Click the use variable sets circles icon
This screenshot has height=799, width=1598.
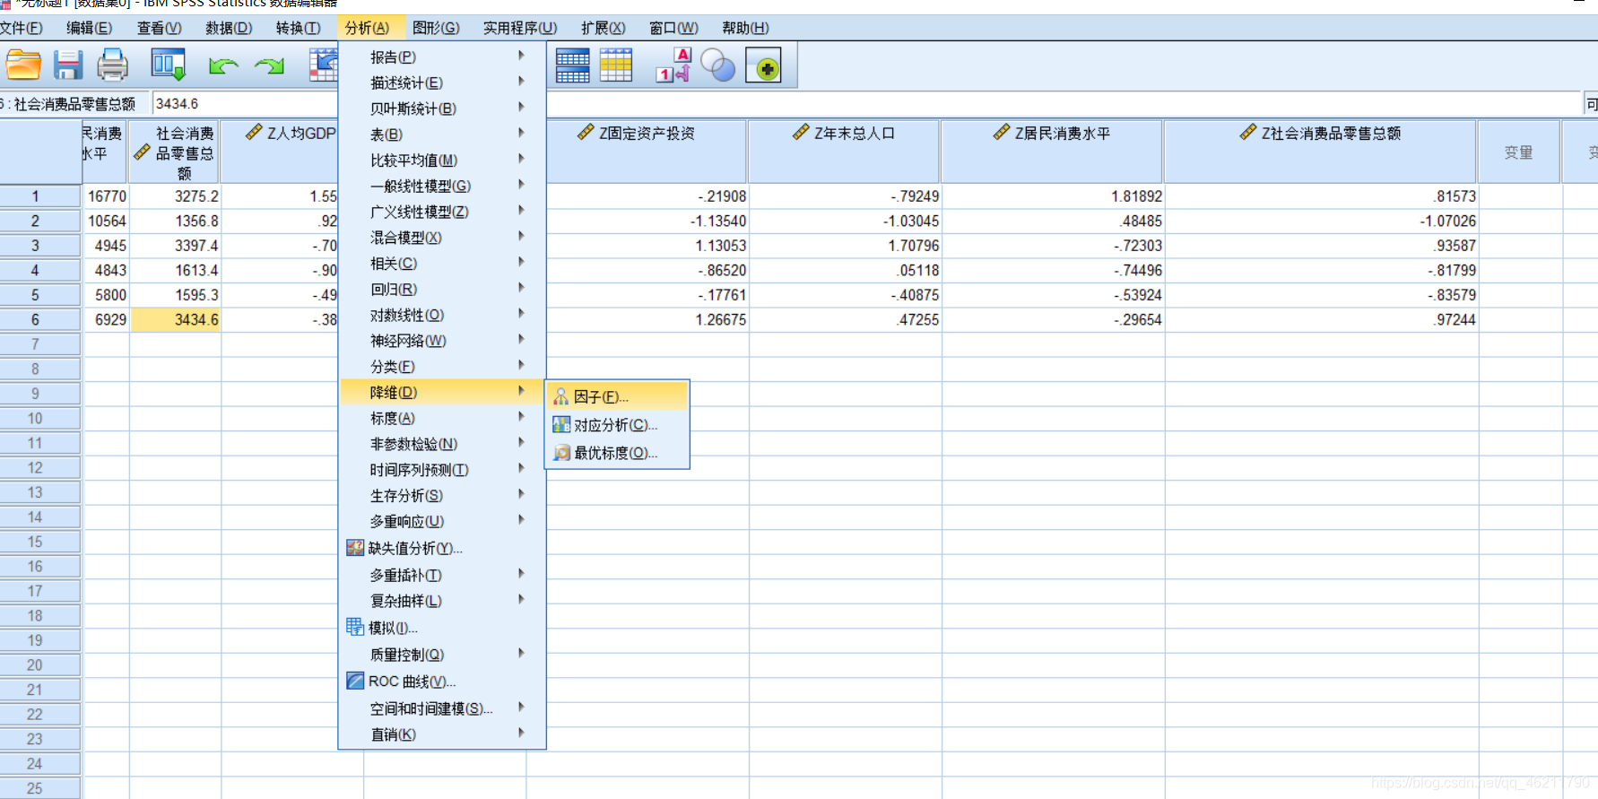(717, 65)
